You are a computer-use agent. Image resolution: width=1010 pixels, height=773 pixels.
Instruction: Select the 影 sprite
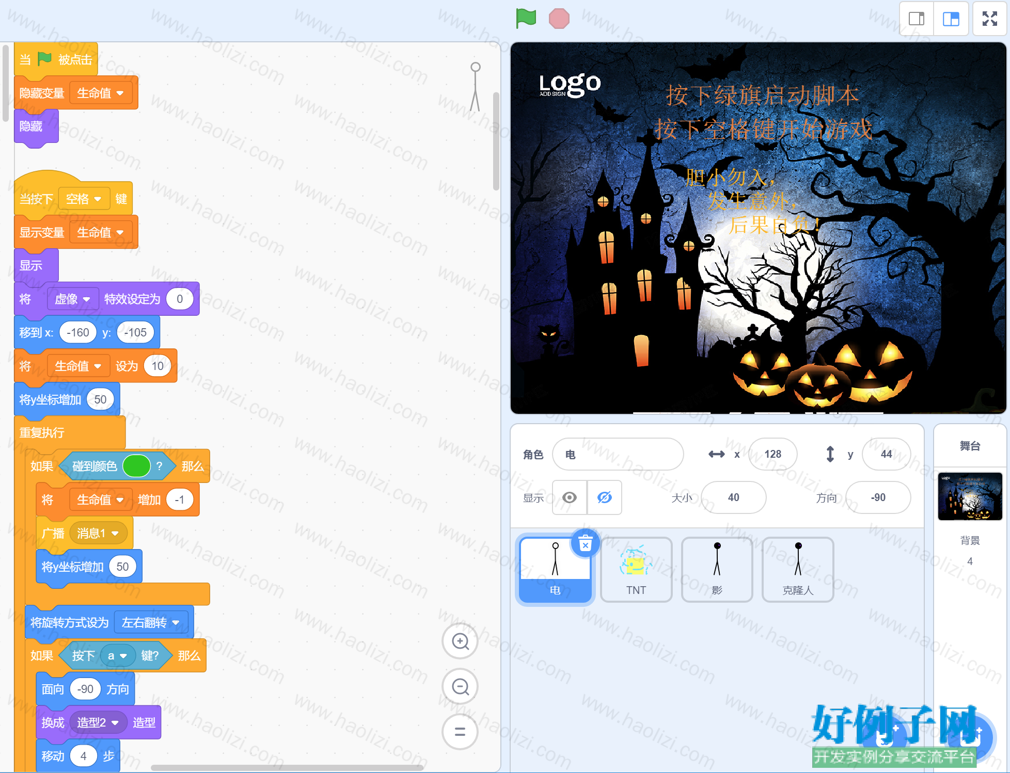(717, 570)
